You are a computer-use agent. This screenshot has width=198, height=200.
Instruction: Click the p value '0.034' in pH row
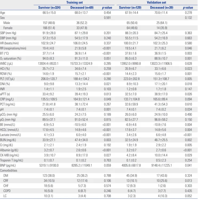coord(188,110)
